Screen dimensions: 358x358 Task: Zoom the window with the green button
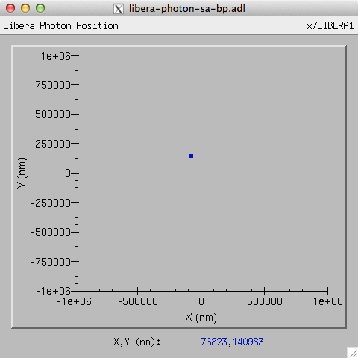[x=40, y=8]
